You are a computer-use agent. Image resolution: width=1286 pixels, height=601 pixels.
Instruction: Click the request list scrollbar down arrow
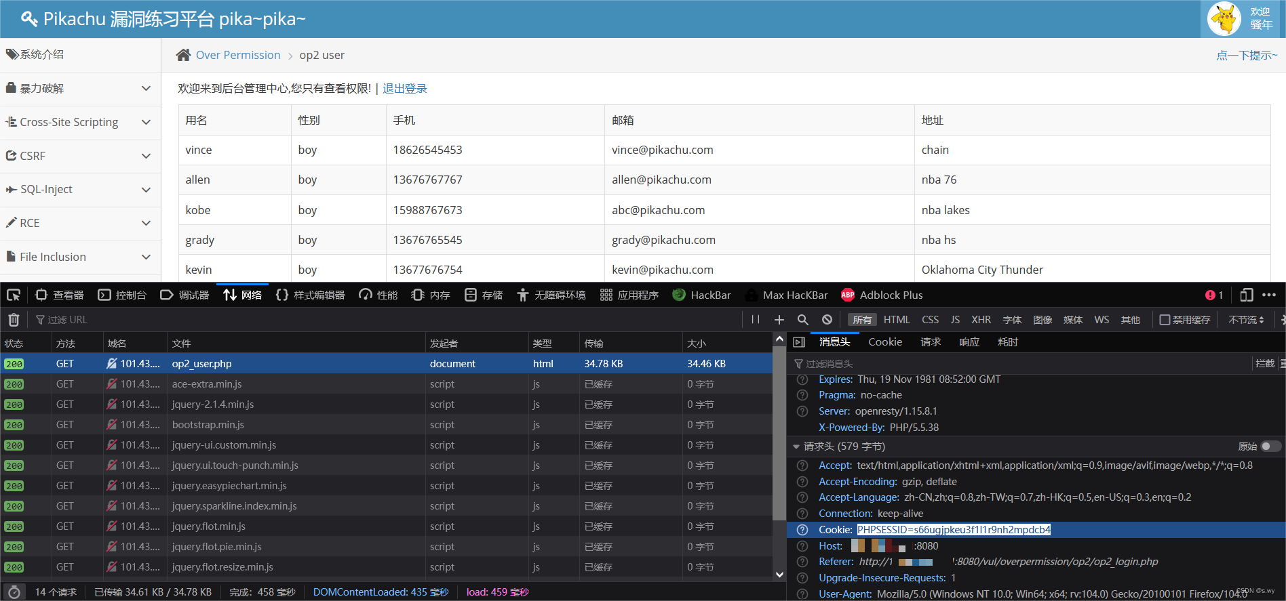click(x=779, y=575)
